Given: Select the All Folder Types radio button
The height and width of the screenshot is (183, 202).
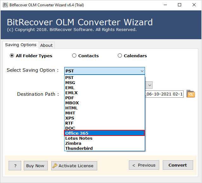Looking at the screenshot, I should pyautogui.click(x=12, y=56).
